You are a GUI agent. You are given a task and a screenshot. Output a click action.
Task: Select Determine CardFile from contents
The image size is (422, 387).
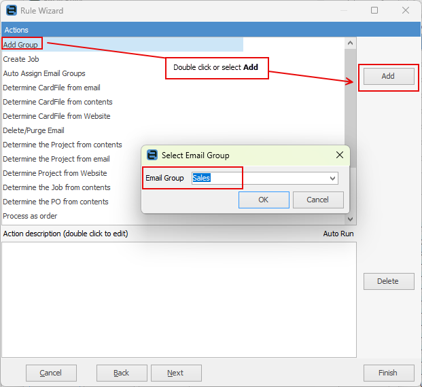coord(58,102)
